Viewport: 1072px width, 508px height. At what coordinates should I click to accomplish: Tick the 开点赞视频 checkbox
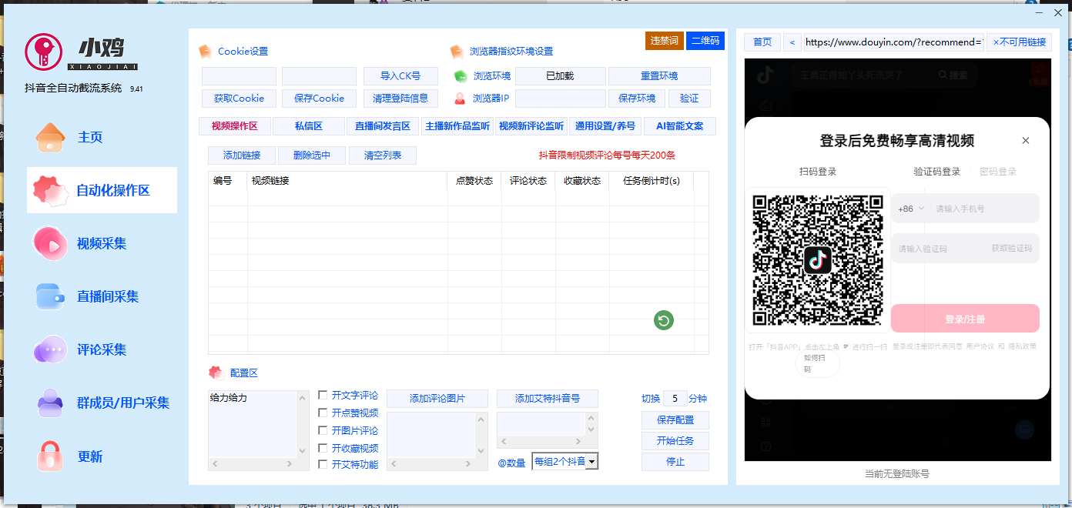pyautogui.click(x=323, y=413)
